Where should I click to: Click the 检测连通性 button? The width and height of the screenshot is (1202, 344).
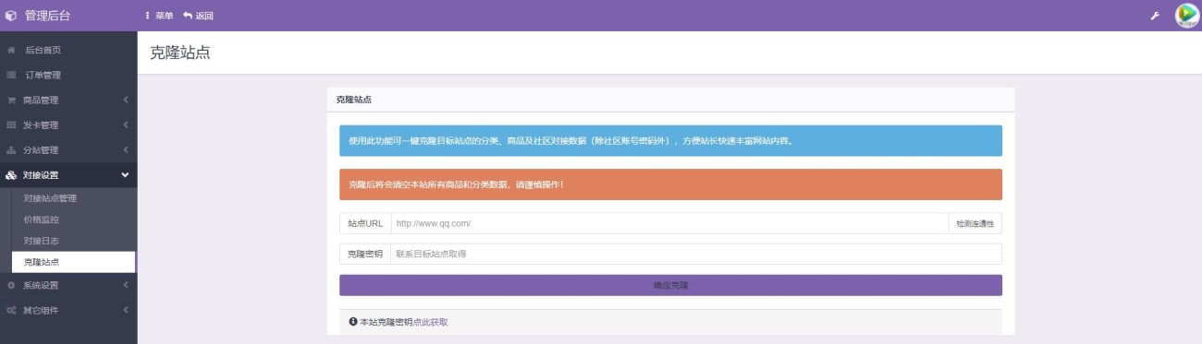point(975,223)
